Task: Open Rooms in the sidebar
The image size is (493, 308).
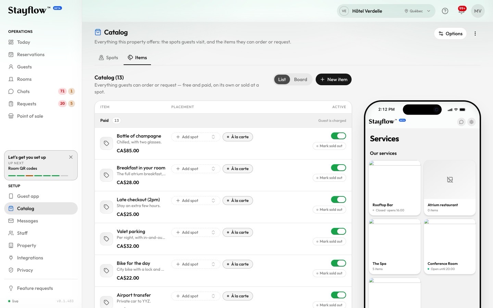Action: 41,79
